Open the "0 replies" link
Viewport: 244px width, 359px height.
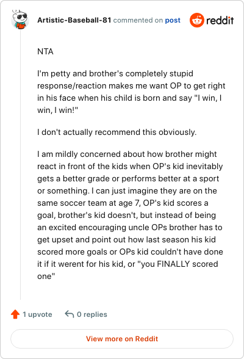click(x=92, y=314)
